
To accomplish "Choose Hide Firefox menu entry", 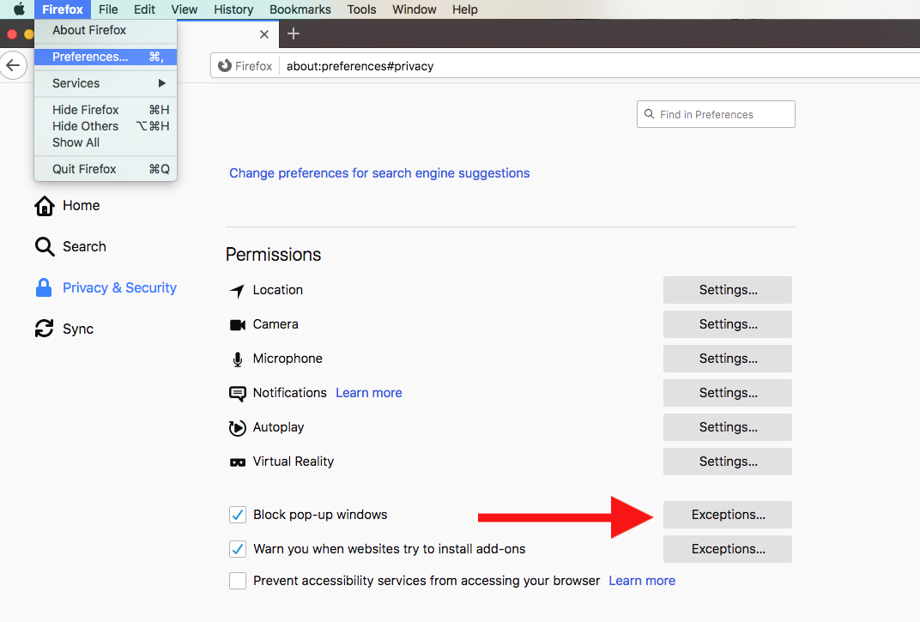I will tap(106, 110).
